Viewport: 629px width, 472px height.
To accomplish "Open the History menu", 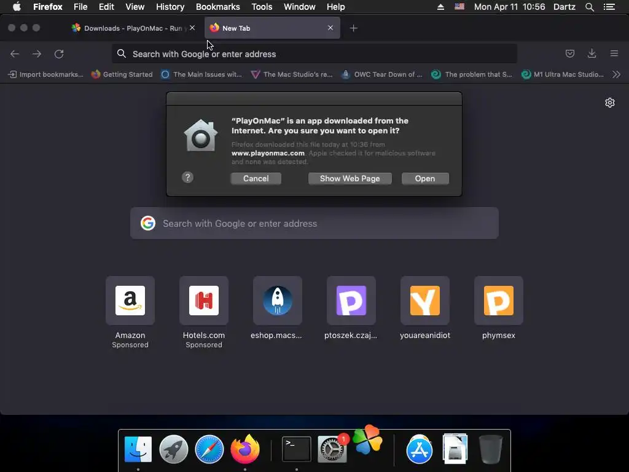I will pyautogui.click(x=170, y=7).
